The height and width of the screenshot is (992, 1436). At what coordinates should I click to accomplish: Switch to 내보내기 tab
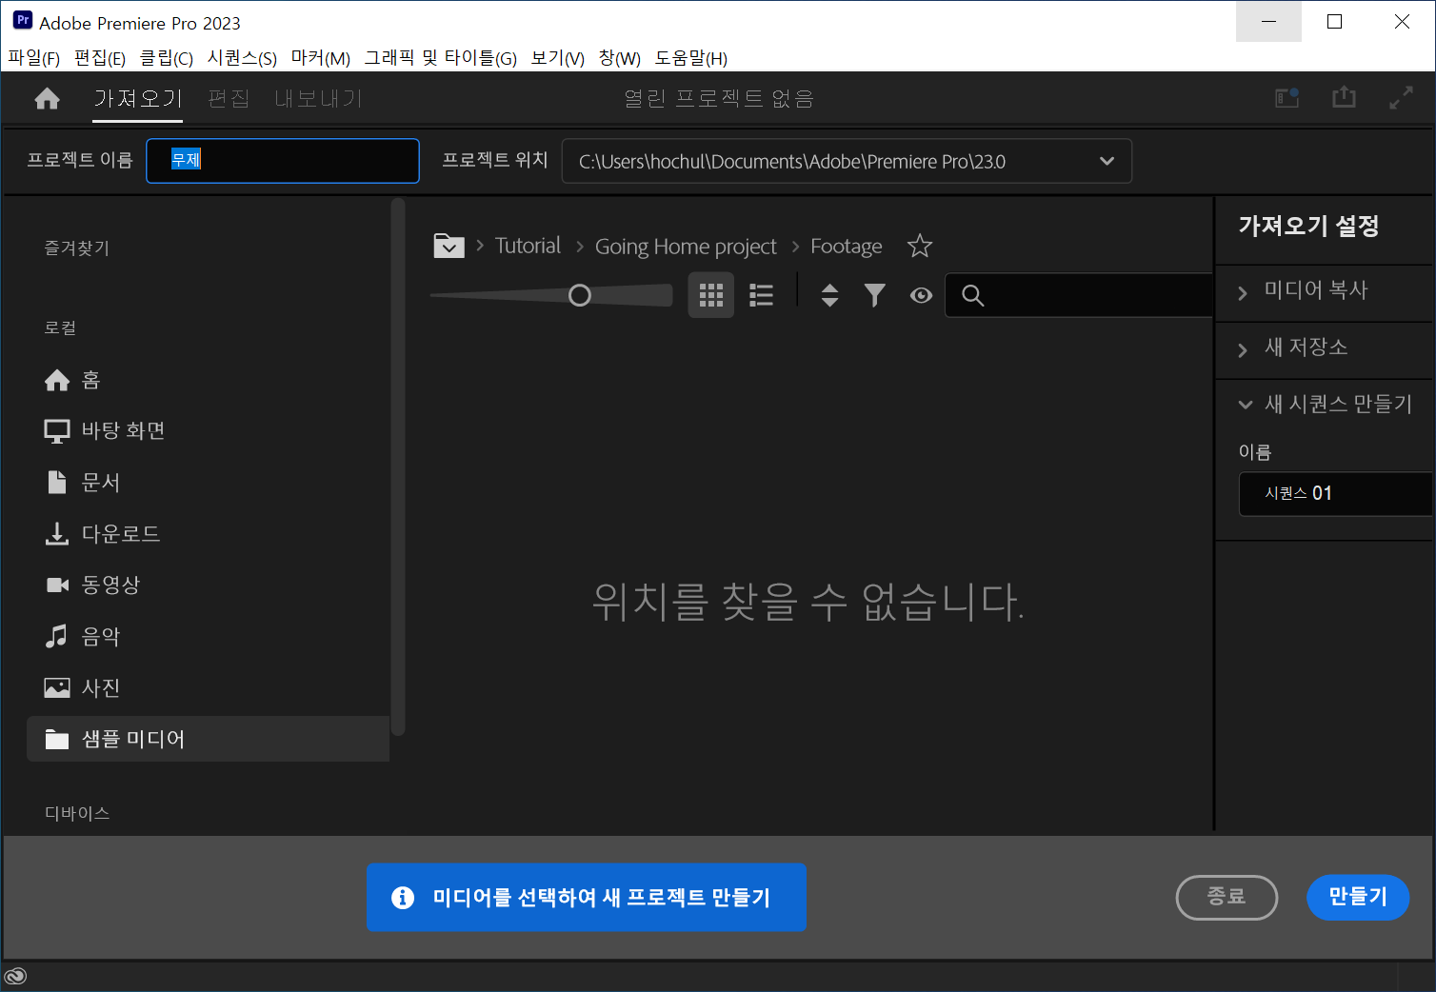(x=318, y=99)
